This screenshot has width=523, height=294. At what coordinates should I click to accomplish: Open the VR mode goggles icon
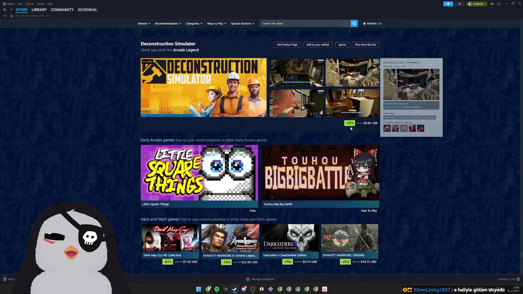[492, 4]
